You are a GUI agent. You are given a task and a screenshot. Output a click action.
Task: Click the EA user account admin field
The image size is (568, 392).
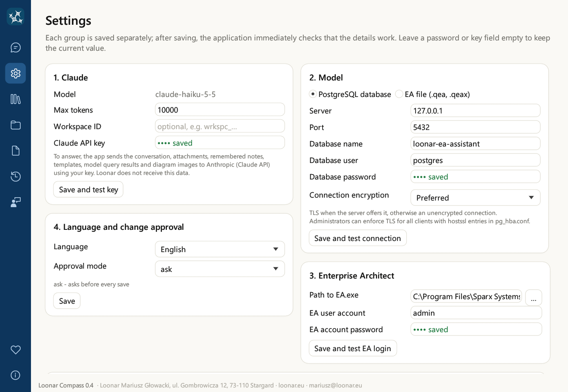(476, 313)
